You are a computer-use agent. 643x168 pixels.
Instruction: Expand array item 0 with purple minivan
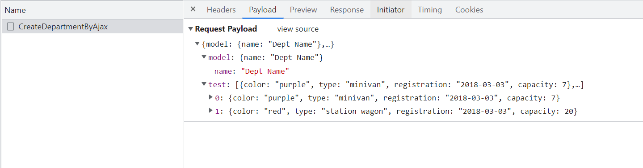pyautogui.click(x=211, y=97)
